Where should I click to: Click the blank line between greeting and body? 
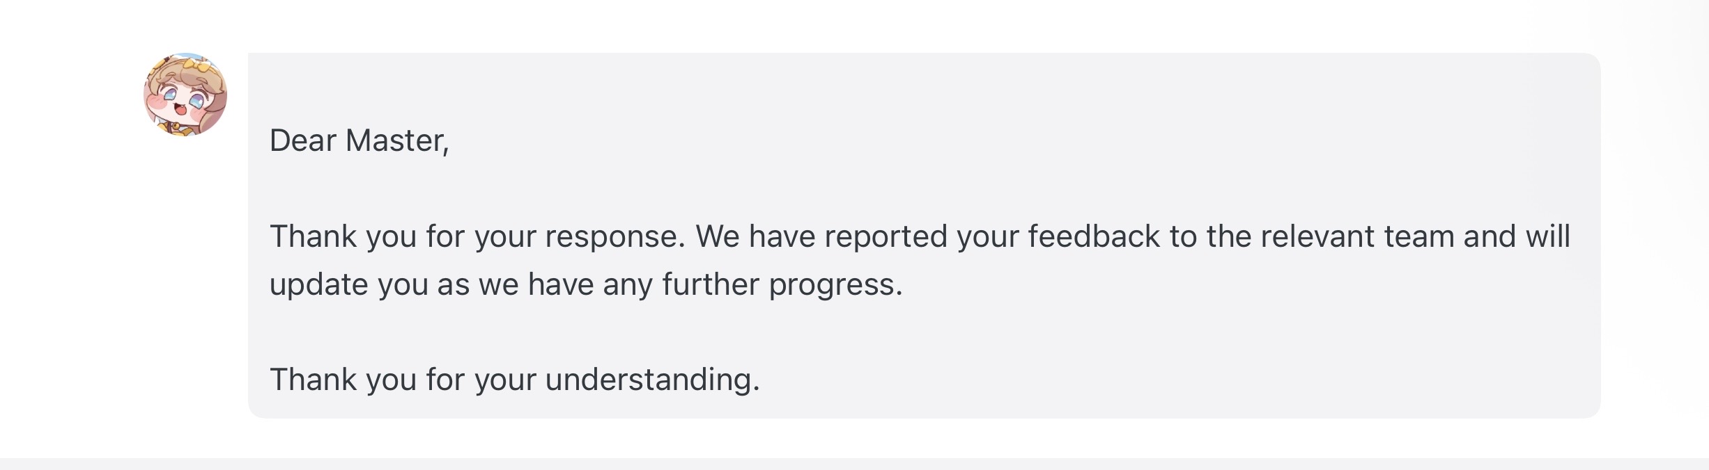906,188
